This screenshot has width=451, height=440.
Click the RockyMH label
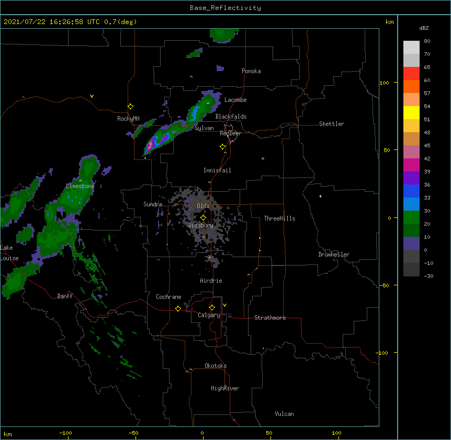[x=128, y=119]
